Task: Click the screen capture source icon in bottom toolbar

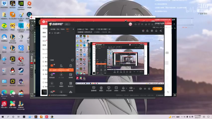Action: point(94,89)
